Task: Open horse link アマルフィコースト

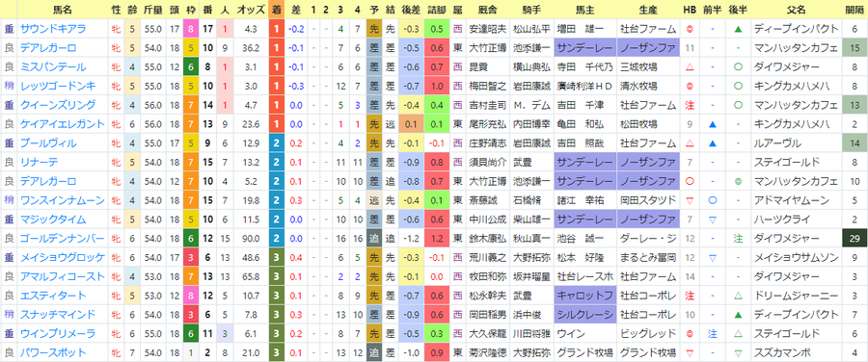Action: click(x=62, y=276)
